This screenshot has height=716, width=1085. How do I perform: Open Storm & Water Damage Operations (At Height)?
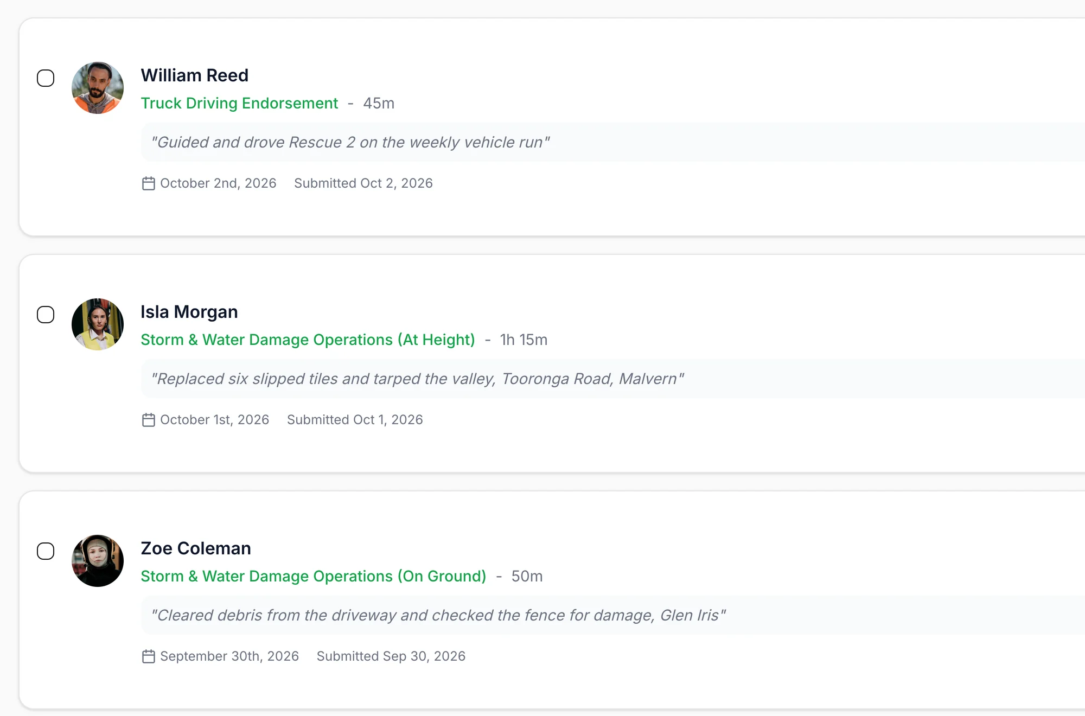[x=308, y=340]
